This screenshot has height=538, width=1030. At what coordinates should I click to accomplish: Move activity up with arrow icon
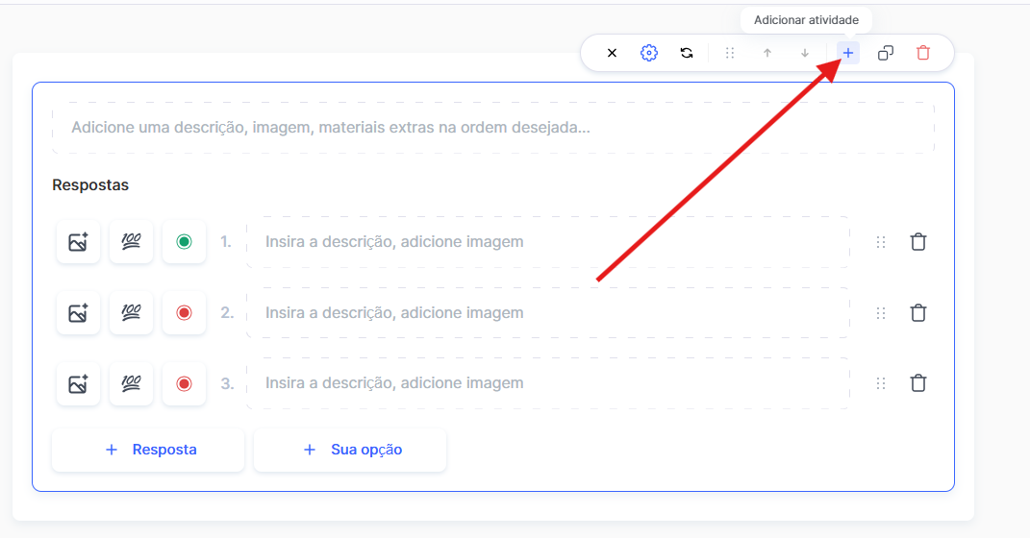pyautogui.click(x=767, y=53)
